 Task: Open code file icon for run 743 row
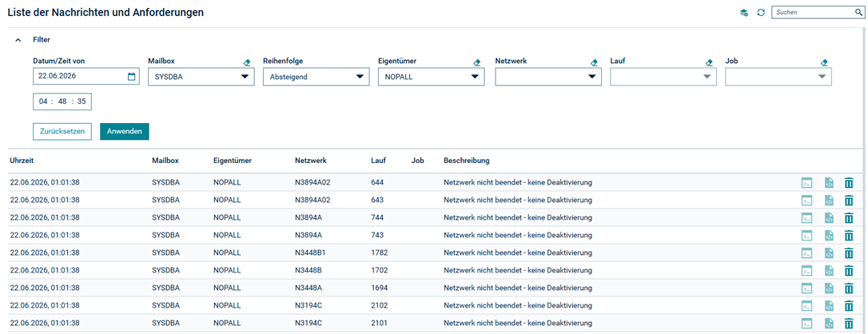point(829,236)
